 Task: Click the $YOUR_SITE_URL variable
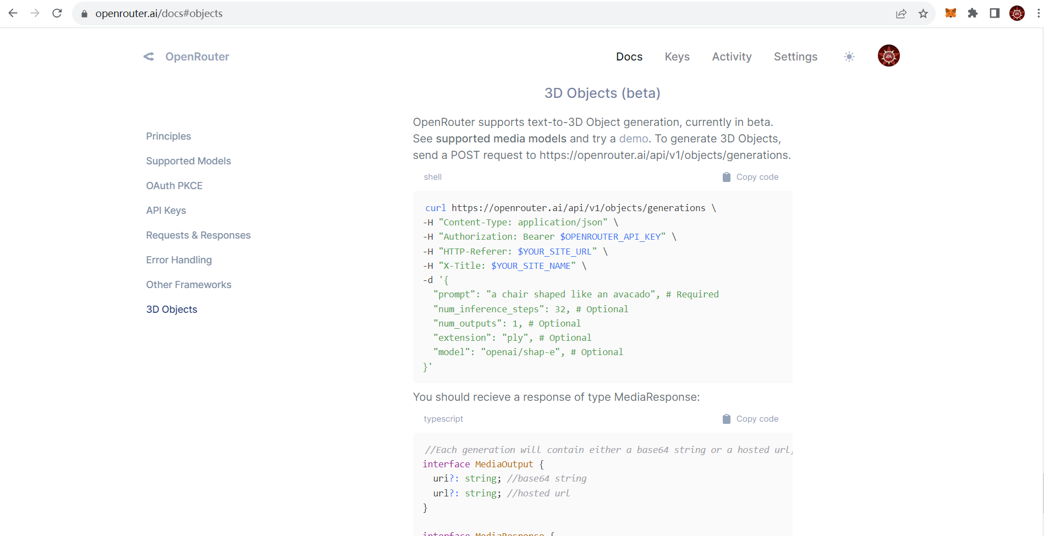tap(554, 251)
